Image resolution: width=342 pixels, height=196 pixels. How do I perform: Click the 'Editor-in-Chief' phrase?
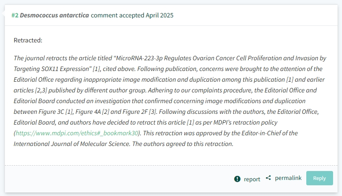[x=261, y=133]
